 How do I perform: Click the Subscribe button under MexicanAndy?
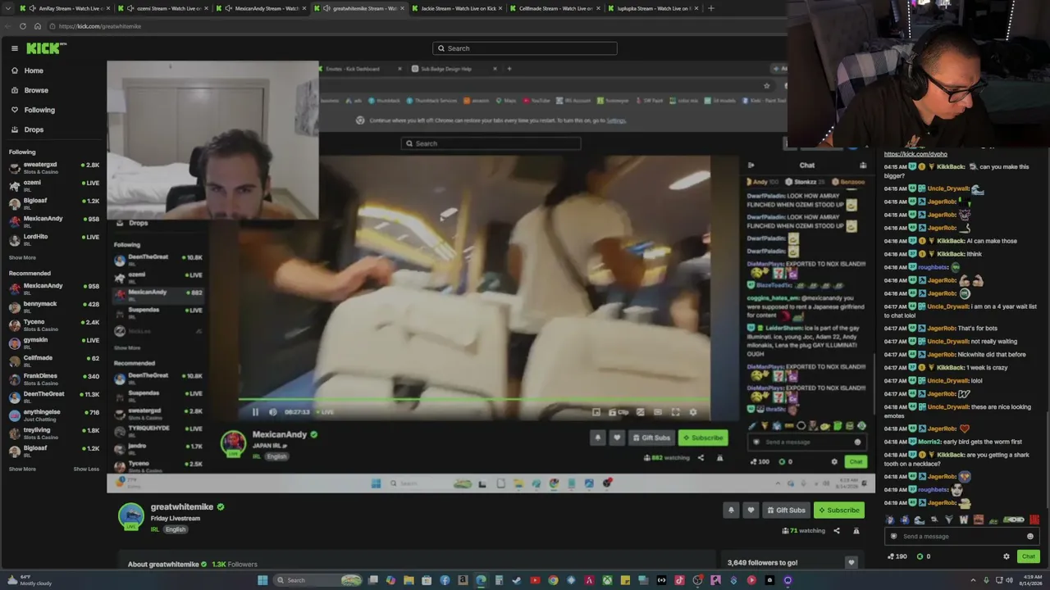coord(703,438)
